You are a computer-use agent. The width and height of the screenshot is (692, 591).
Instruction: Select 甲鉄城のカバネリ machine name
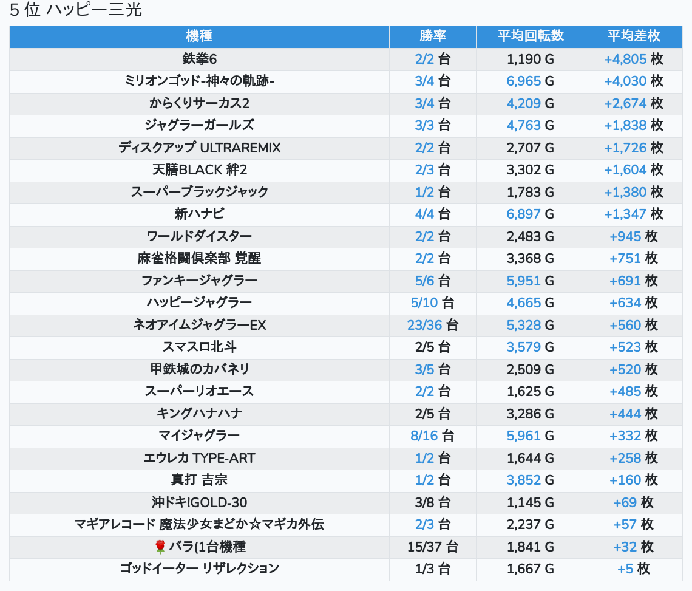199,369
